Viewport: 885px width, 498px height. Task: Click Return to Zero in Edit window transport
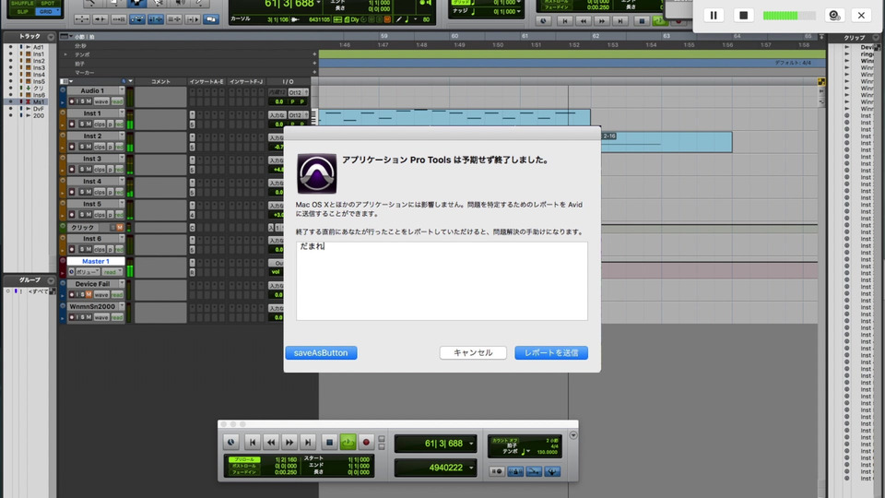[564, 21]
